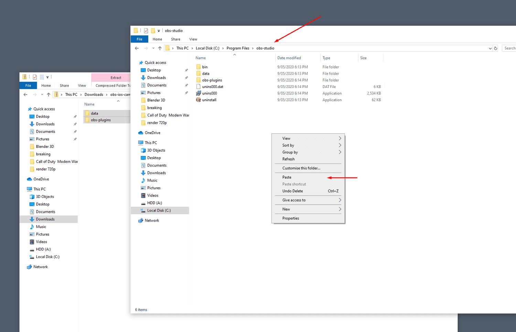Open the uninstall application in obs-studio folder
The image size is (516, 332).
pyautogui.click(x=209, y=100)
